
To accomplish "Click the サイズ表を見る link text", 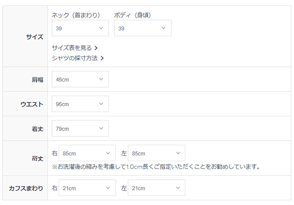I will [72, 48].
